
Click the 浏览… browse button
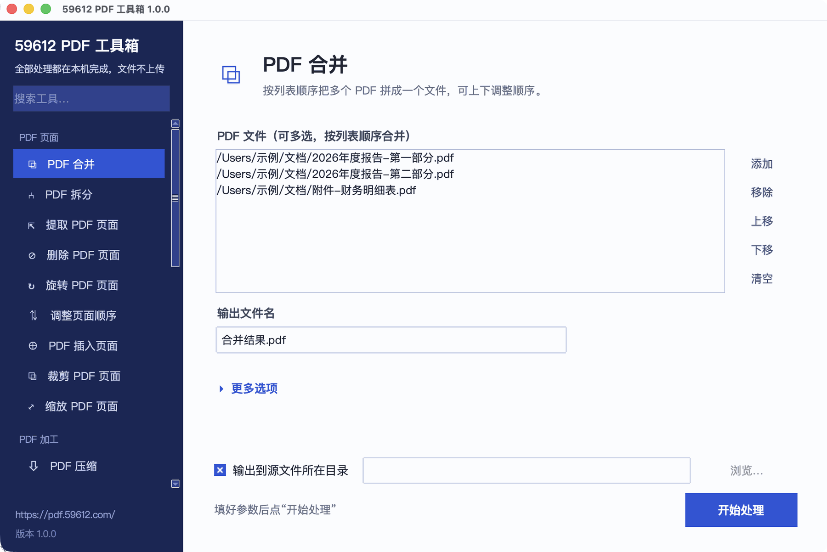pyautogui.click(x=747, y=470)
